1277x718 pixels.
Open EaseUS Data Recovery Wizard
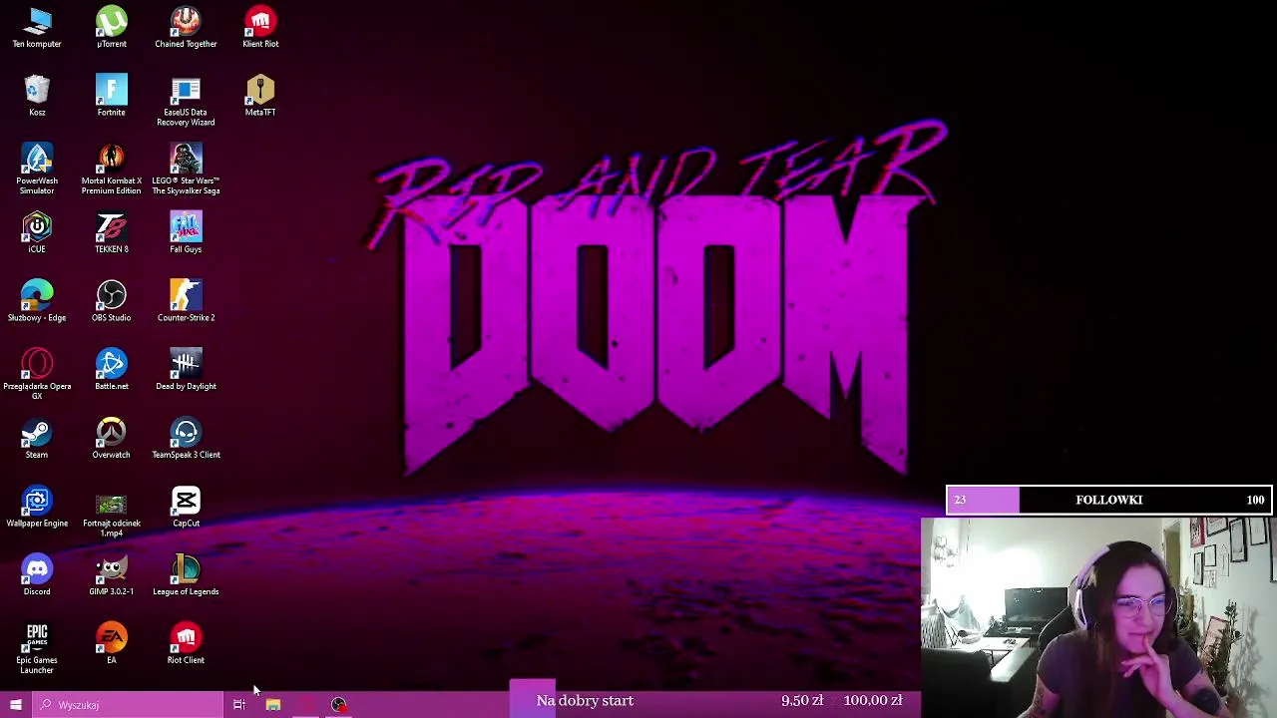(x=186, y=101)
